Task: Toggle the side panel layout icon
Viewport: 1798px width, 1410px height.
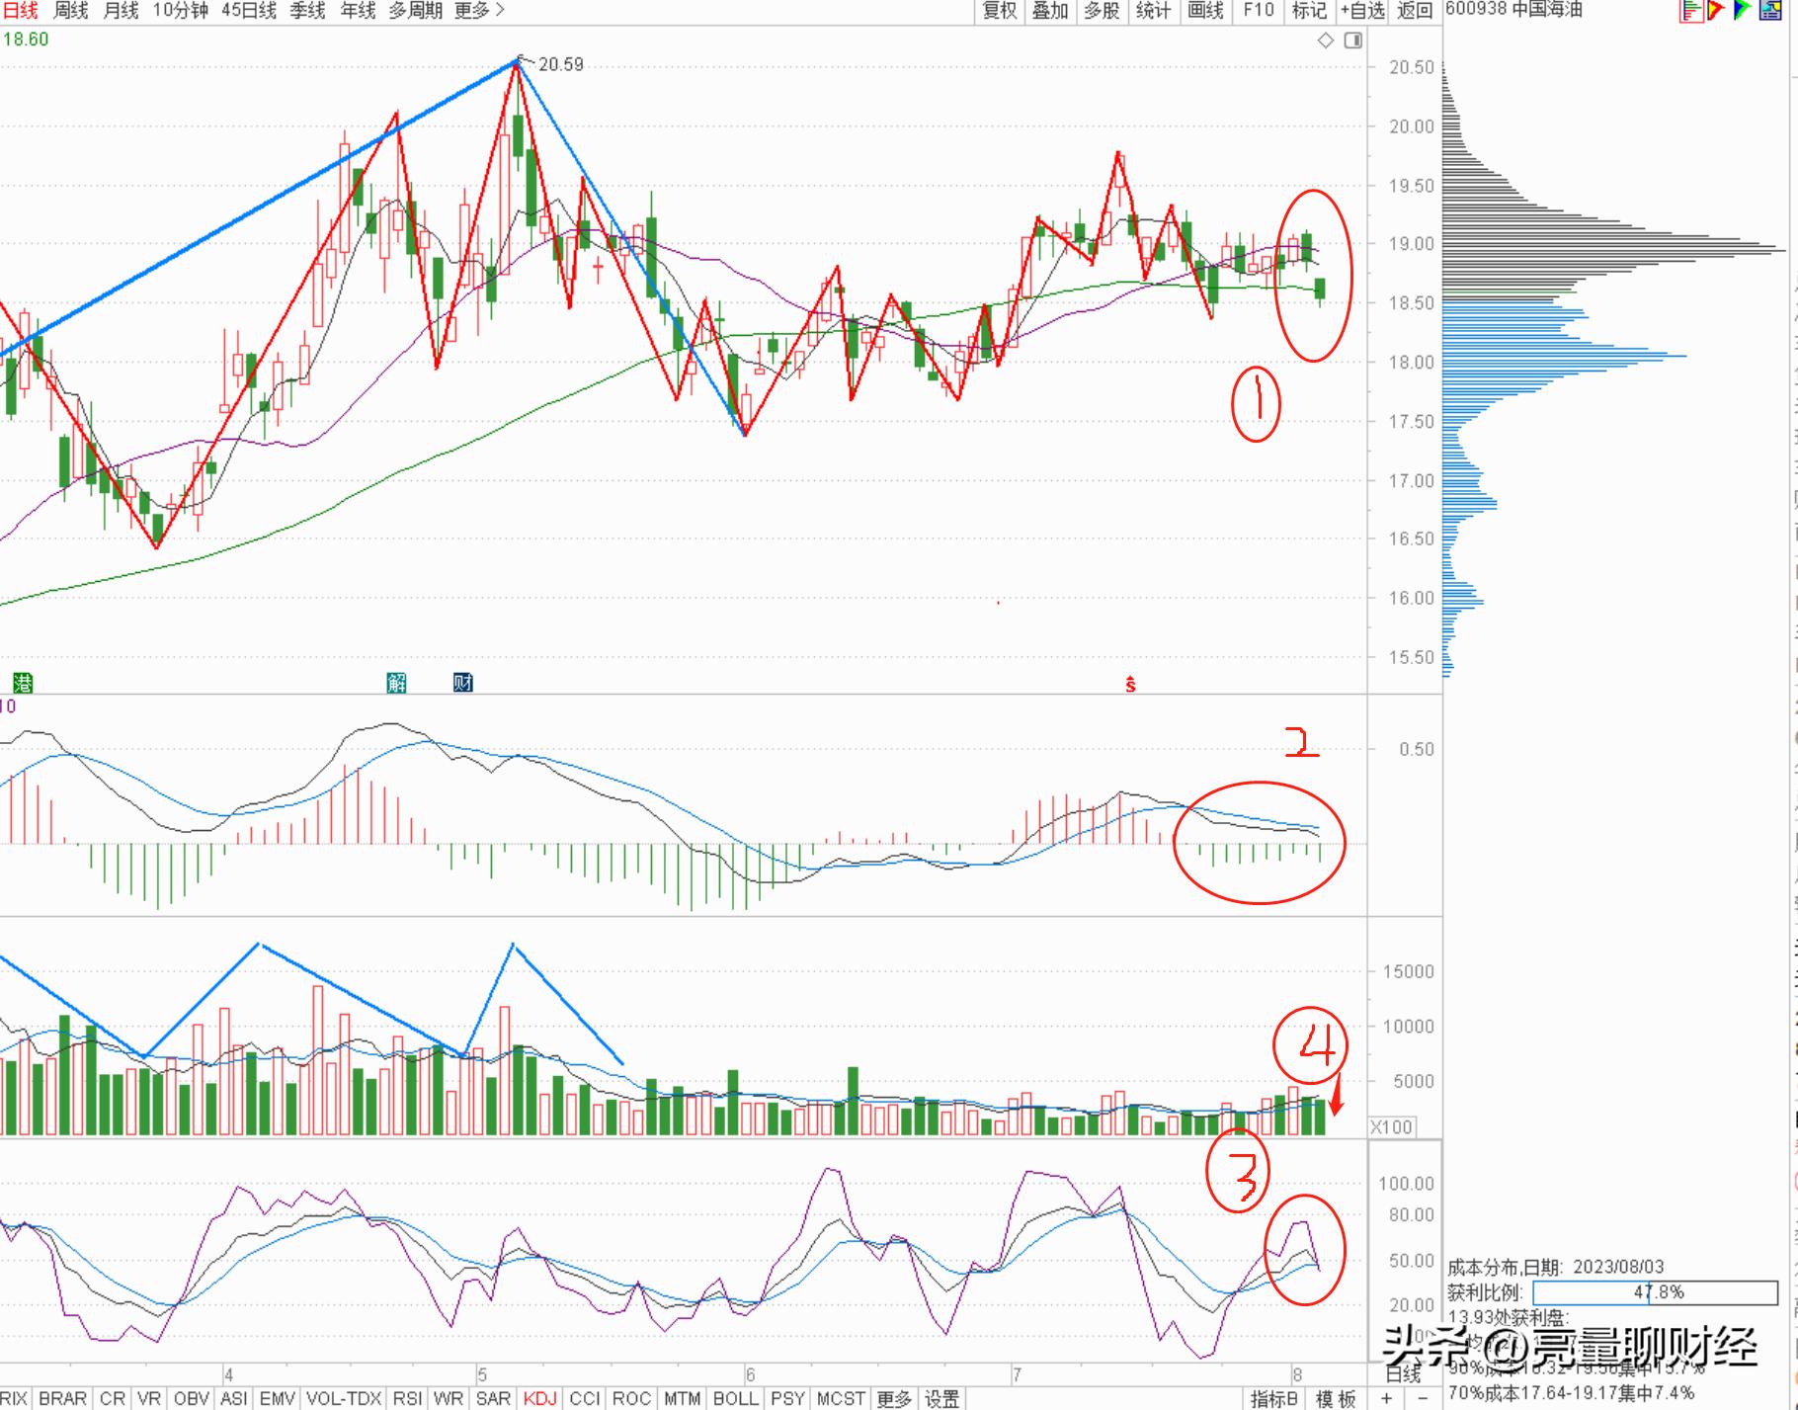Action: click(x=1353, y=41)
